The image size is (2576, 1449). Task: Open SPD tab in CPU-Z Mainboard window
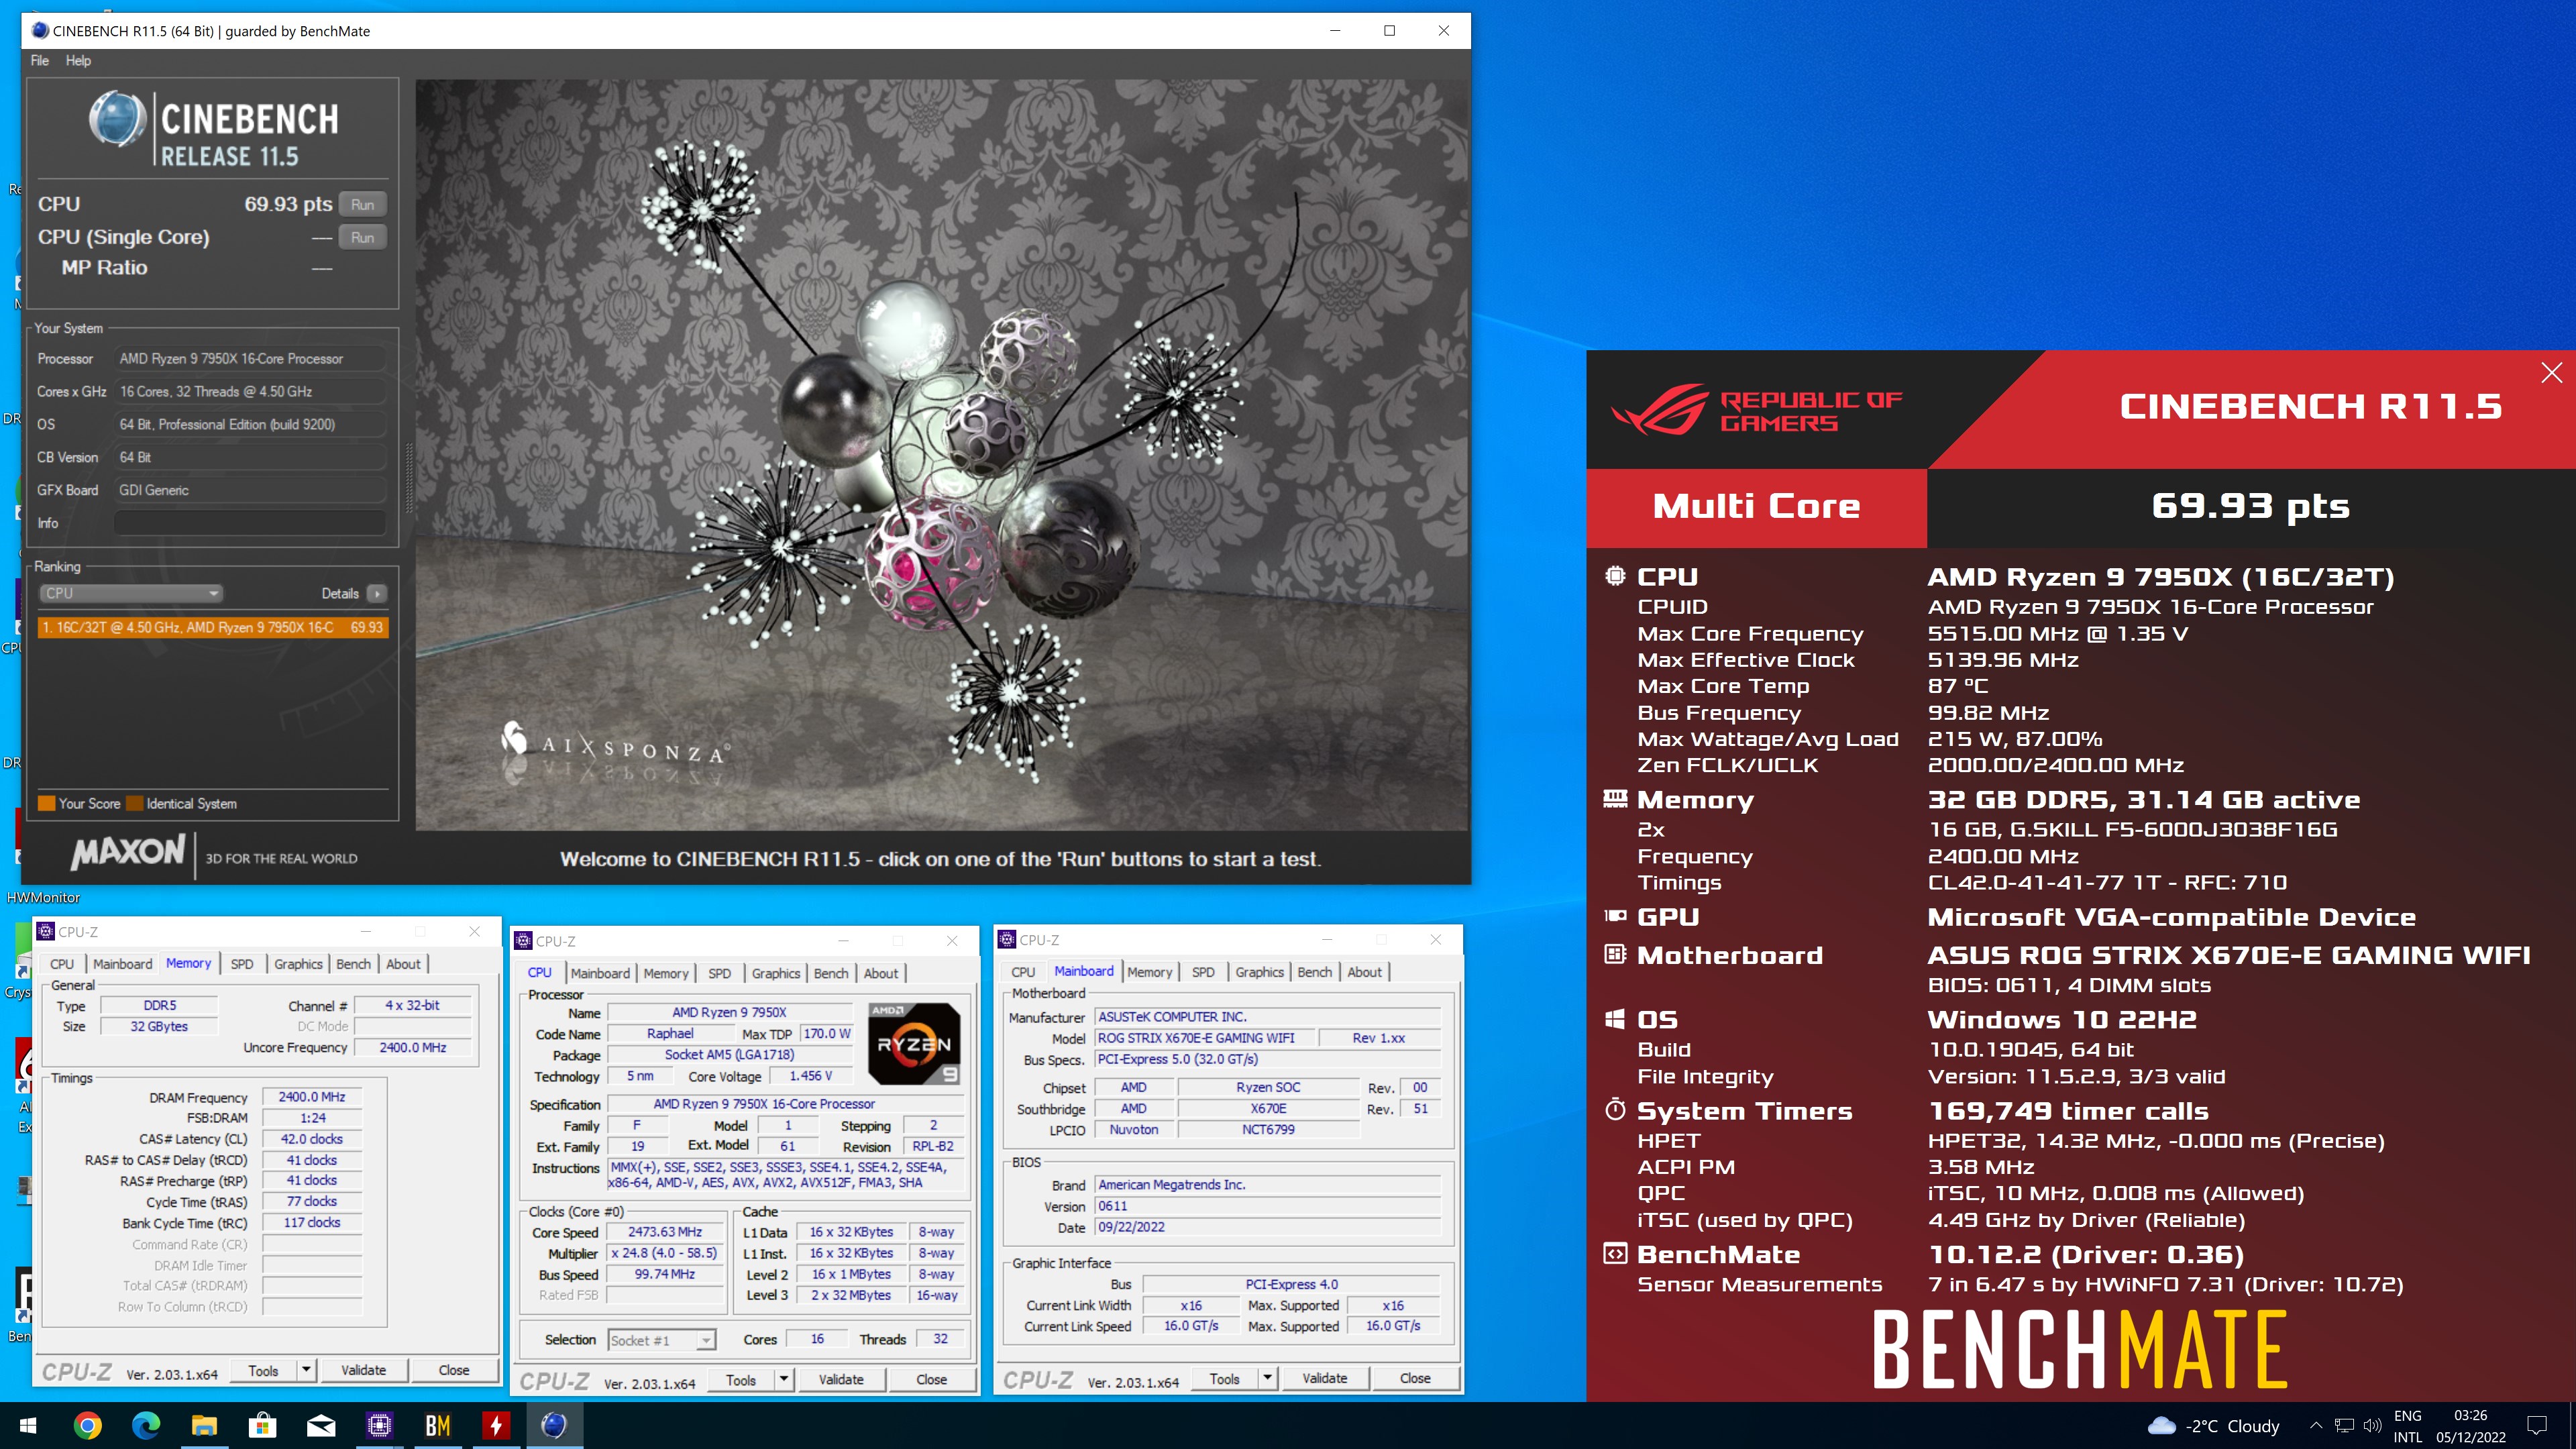point(1203,972)
